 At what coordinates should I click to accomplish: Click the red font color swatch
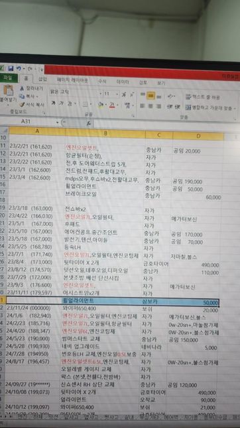click(112, 105)
